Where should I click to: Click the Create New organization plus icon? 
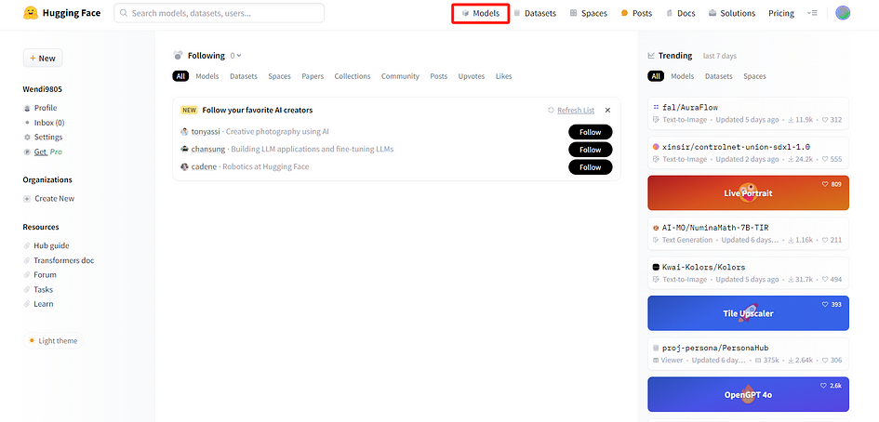pos(27,199)
